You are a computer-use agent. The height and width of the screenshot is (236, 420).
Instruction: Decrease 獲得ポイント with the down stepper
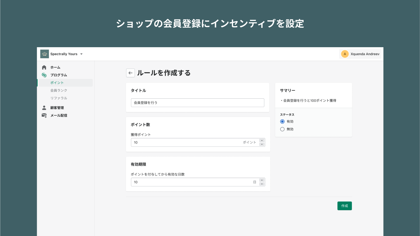click(x=262, y=144)
